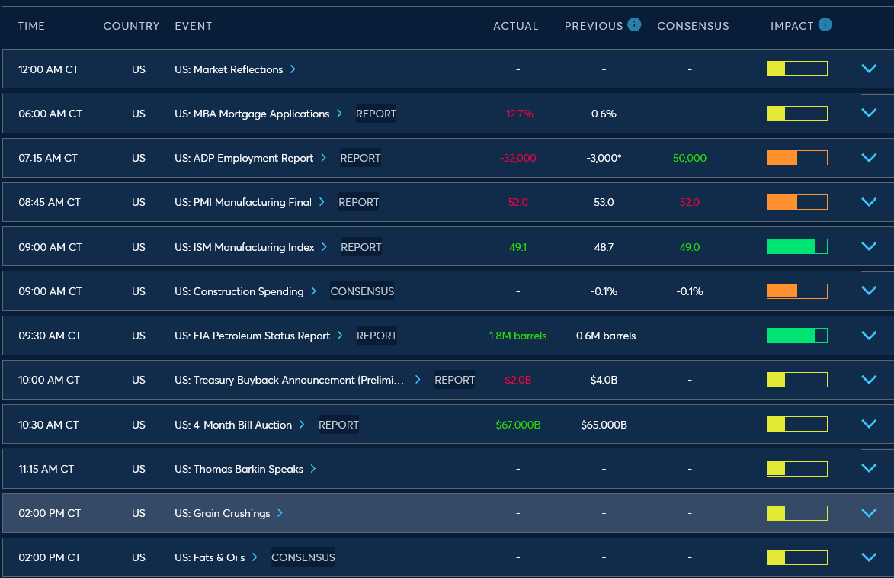894x578 pixels.
Task: Click the arrow next to US: Grain Crushings
Action: 281,513
